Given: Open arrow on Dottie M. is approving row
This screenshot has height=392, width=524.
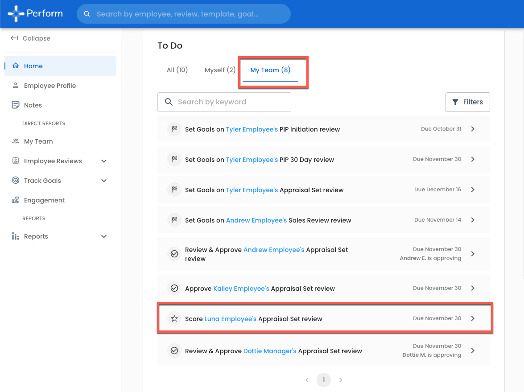Looking at the screenshot, I should click(x=473, y=351).
